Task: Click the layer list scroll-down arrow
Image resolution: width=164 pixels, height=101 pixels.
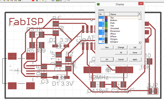Action: pyautogui.click(x=140, y=42)
